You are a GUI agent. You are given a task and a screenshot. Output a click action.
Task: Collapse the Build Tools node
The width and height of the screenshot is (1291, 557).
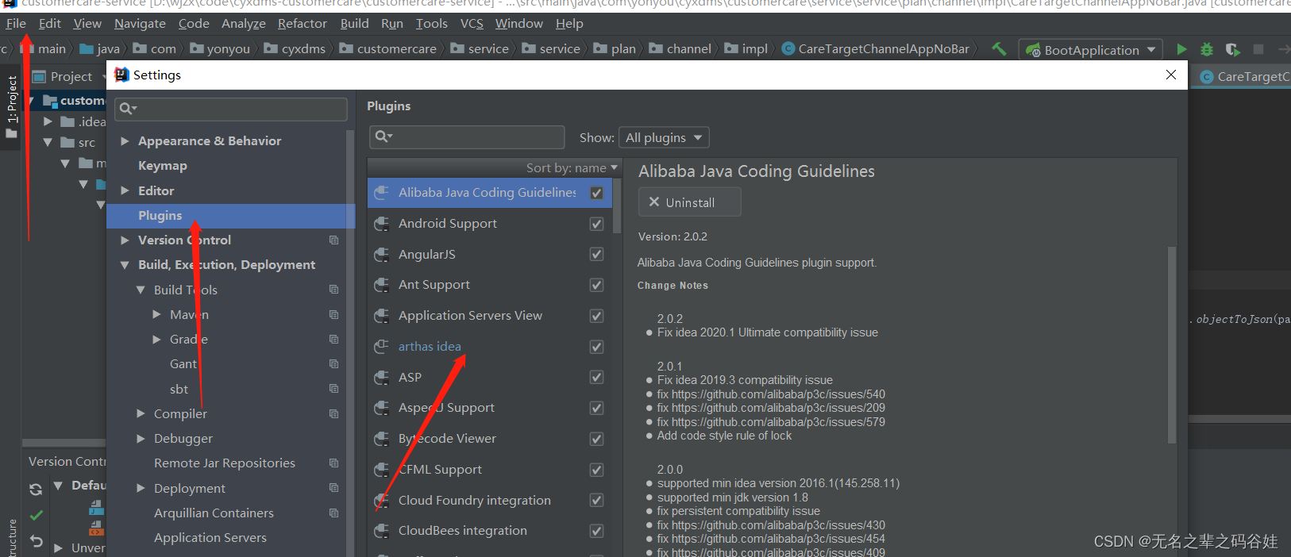[141, 290]
